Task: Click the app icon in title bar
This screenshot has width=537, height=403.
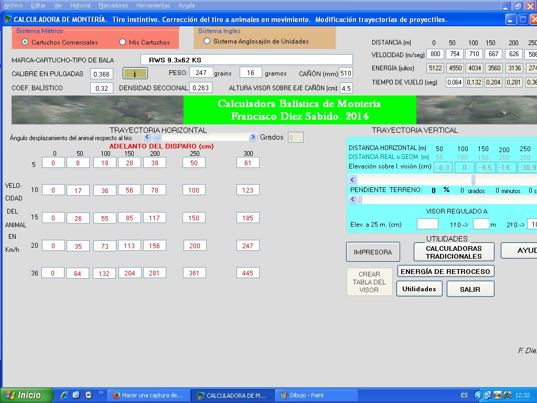Action: (x=8, y=19)
